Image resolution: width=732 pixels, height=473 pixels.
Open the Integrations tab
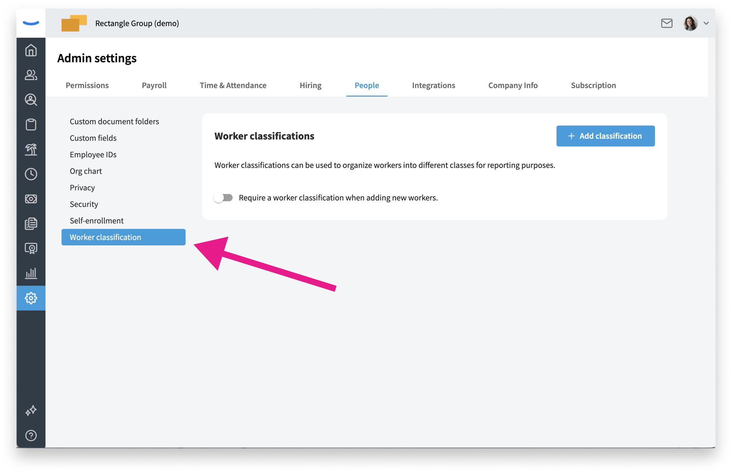click(x=433, y=85)
